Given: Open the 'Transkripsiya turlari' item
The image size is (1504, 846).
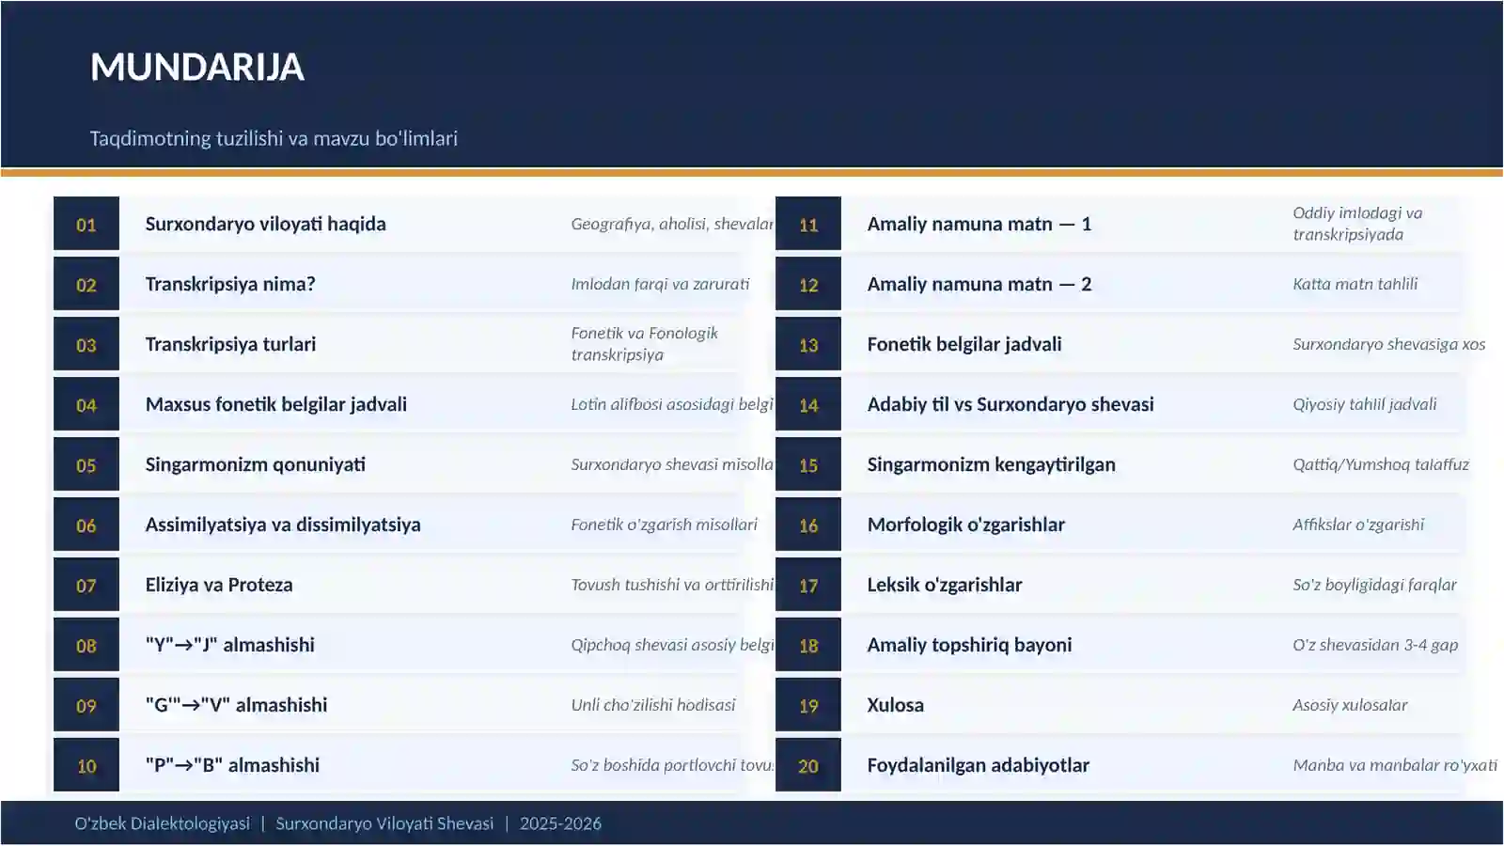Looking at the screenshot, I should coord(230,344).
